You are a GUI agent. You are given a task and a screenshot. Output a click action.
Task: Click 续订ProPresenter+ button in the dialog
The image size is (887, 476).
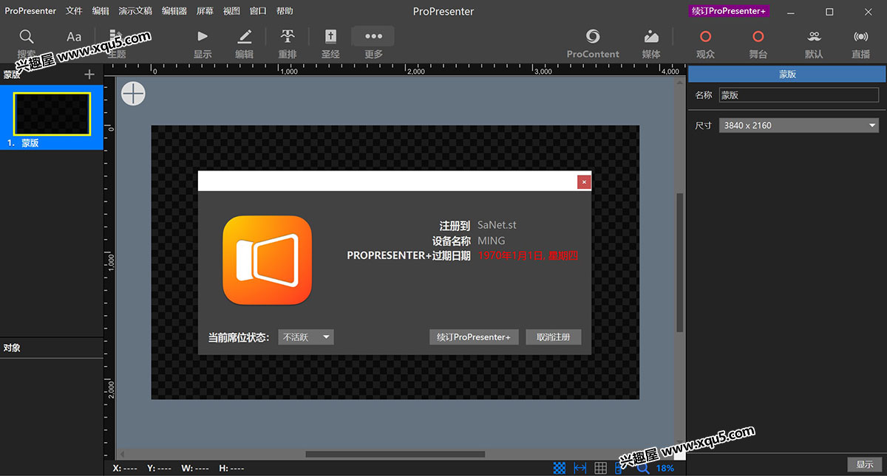click(474, 337)
